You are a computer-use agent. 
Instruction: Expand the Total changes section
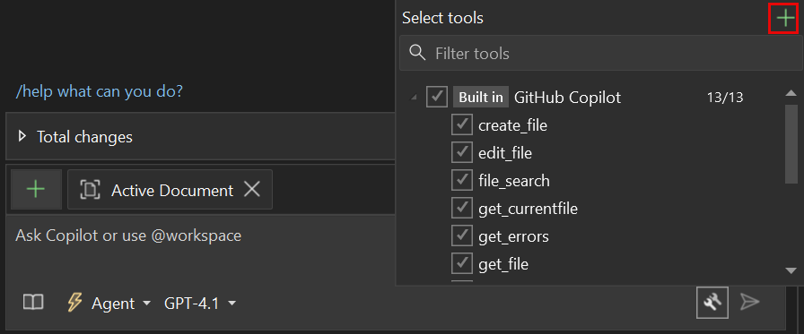point(22,137)
